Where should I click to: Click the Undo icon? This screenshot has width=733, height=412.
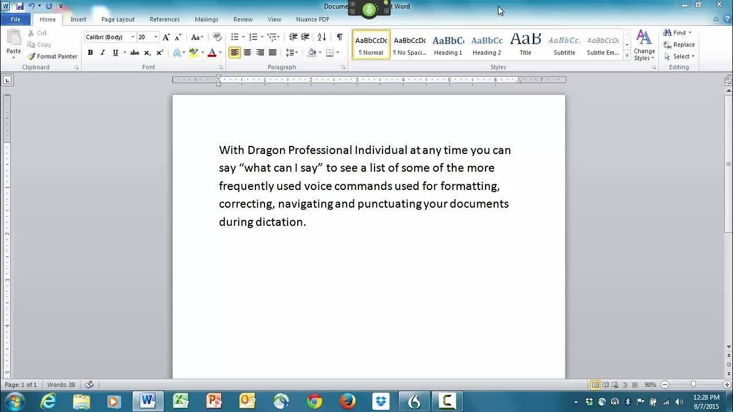click(31, 6)
